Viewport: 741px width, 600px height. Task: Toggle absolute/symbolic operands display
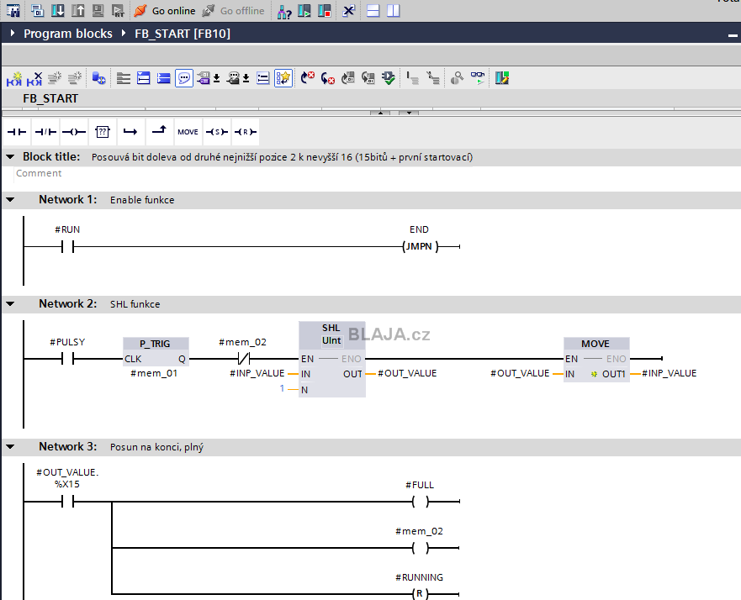click(x=204, y=78)
